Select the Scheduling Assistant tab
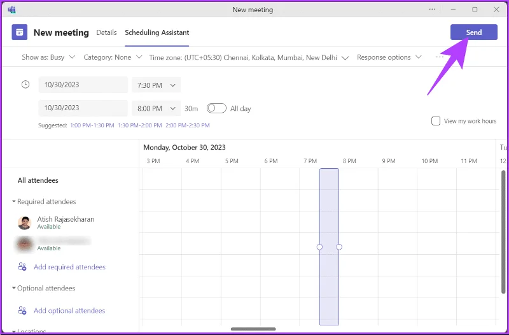This screenshot has width=509, height=335. (x=157, y=32)
